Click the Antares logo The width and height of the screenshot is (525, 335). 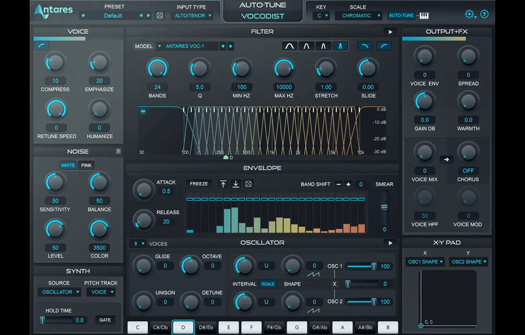pyautogui.click(x=53, y=11)
